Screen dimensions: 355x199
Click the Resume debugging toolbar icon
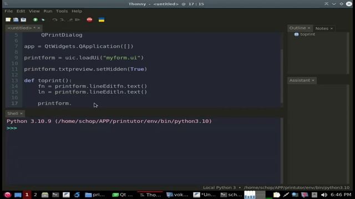pos(78,20)
